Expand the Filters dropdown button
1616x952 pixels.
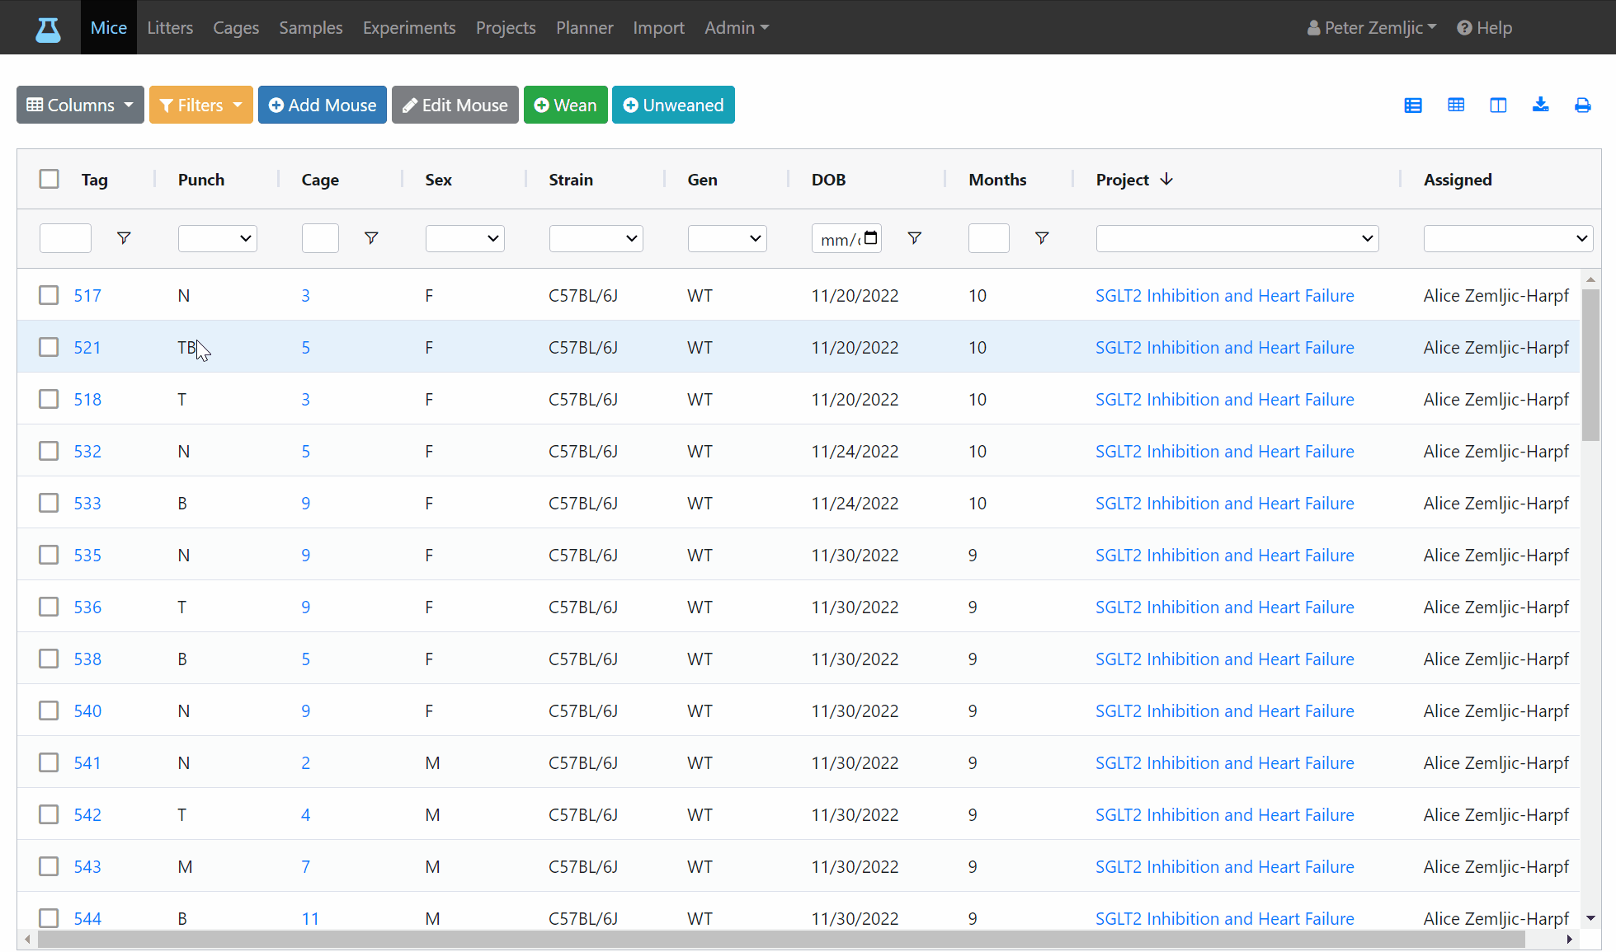point(201,106)
